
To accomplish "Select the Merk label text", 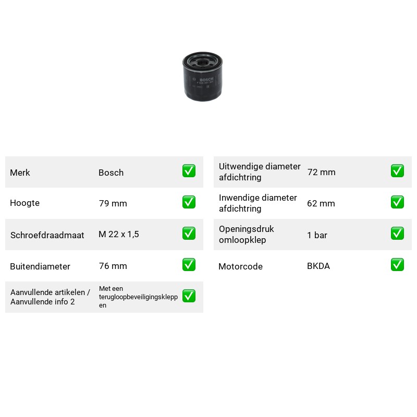I will pos(20,173).
